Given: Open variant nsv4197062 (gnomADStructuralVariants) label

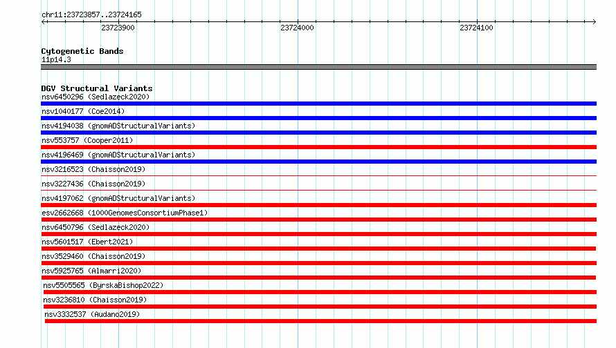Looking at the screenshot, I should (118, 198).
